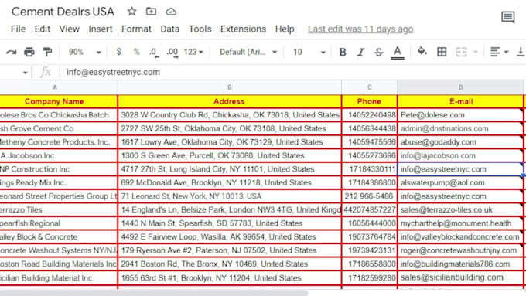Image resolution: width=526 pixels, height=296 pixels.
Task: Select the alswaterpump@aol.com cell
Action: [x=460, y=182]
